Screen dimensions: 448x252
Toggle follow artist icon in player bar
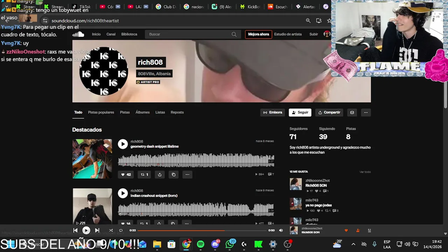click(x=358, y=230)
